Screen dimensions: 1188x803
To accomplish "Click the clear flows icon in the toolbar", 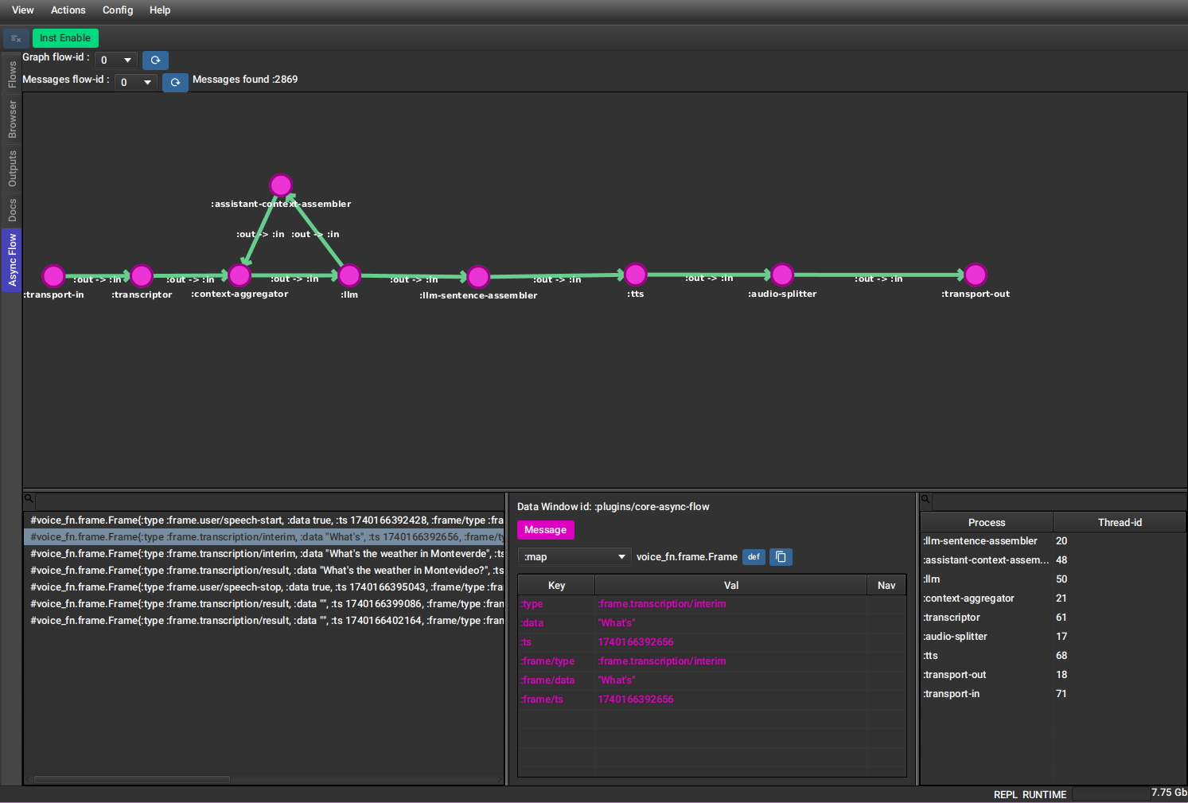I will pyautogui.click(x=16, y=38).
